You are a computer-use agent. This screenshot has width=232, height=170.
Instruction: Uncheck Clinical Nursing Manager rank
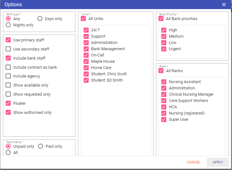(x=164, y=94)
